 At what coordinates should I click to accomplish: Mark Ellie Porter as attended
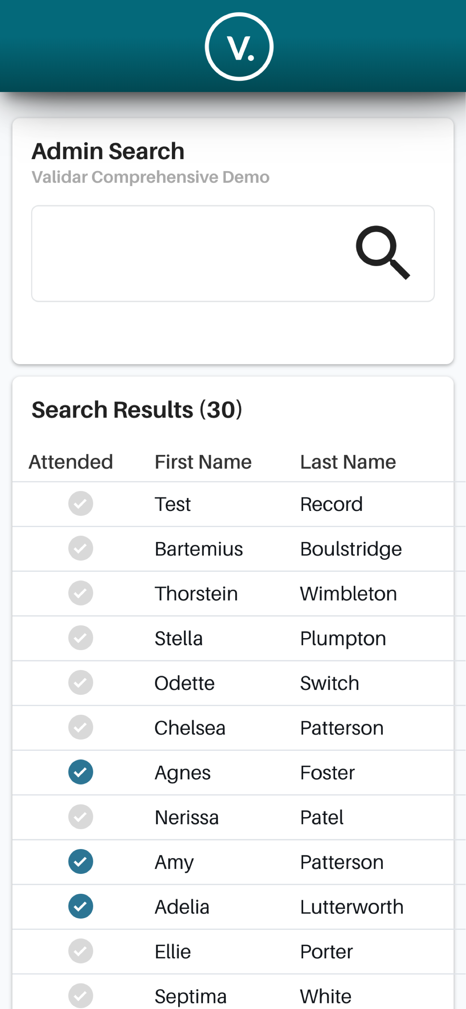click(x=80, y=951)
